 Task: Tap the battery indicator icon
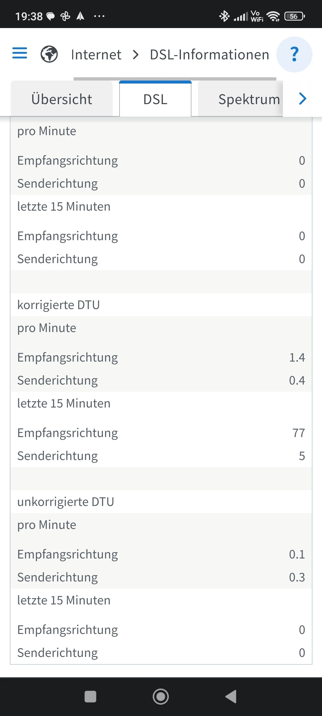(295, 16)
